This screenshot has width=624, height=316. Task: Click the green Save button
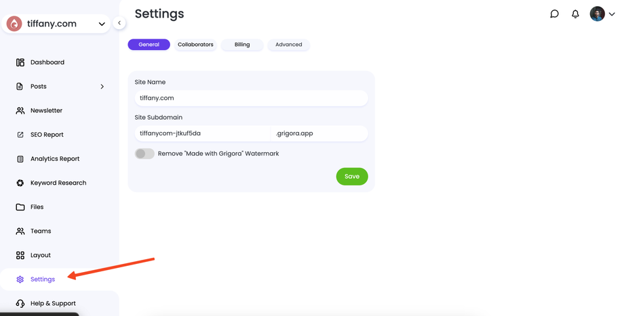click(x=352, y=177)
